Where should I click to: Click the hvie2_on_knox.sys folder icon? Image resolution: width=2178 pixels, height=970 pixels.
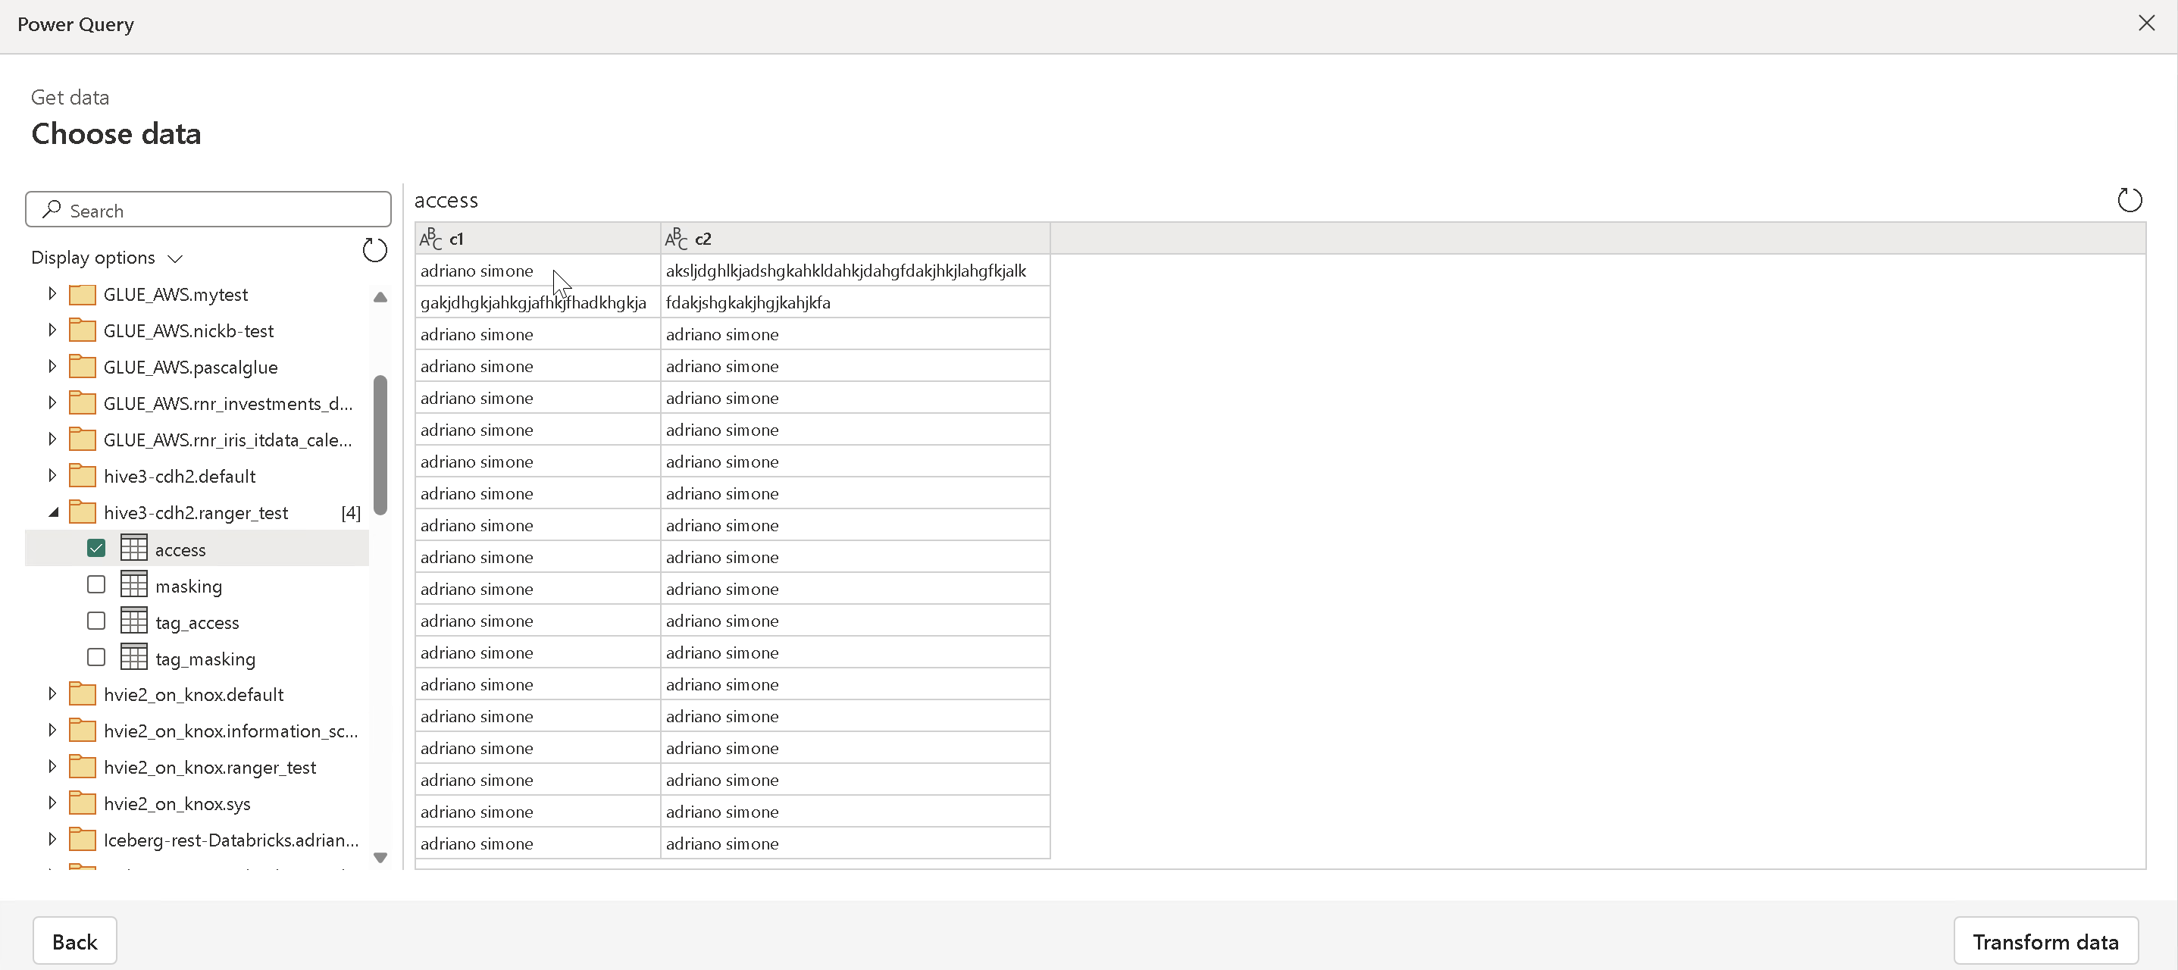pos(82,803)
